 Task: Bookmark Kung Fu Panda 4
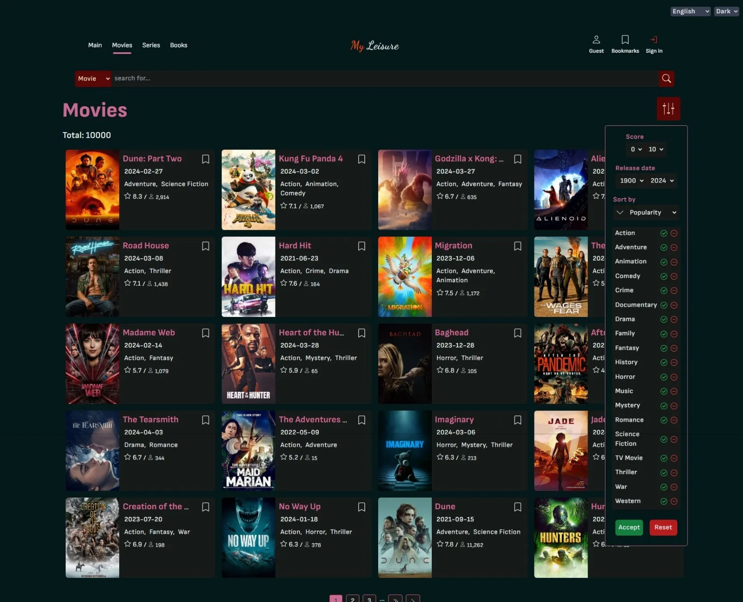pos(362,159)
